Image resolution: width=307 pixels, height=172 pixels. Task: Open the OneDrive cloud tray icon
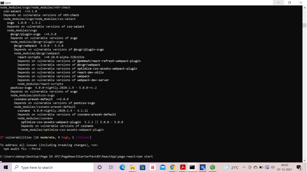point(256,167)
